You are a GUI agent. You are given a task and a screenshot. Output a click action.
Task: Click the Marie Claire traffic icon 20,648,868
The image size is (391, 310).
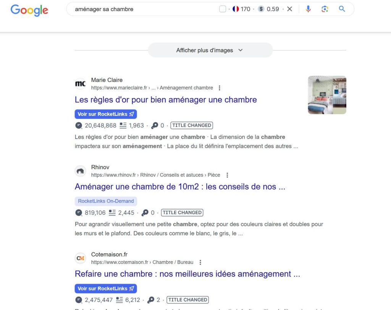[x=79, y=126]
